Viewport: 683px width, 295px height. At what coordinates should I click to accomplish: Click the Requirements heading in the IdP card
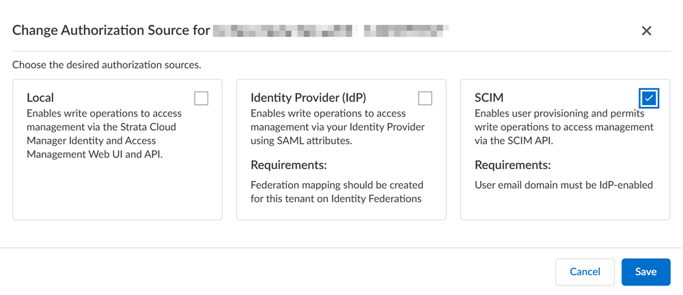coord(289,165)
